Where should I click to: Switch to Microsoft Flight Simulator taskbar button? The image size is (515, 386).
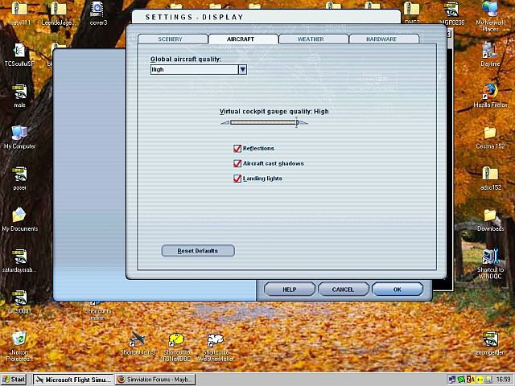pyautogui.click(x=73, y=380)
